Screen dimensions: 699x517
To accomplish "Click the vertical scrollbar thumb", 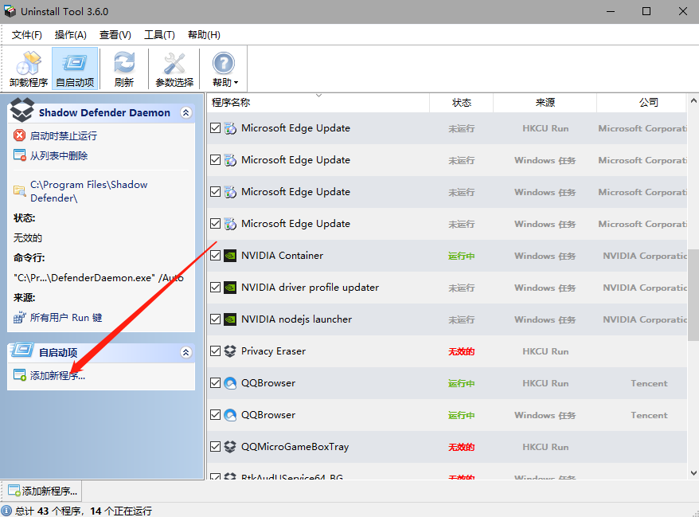I will [x=693, y=295].
